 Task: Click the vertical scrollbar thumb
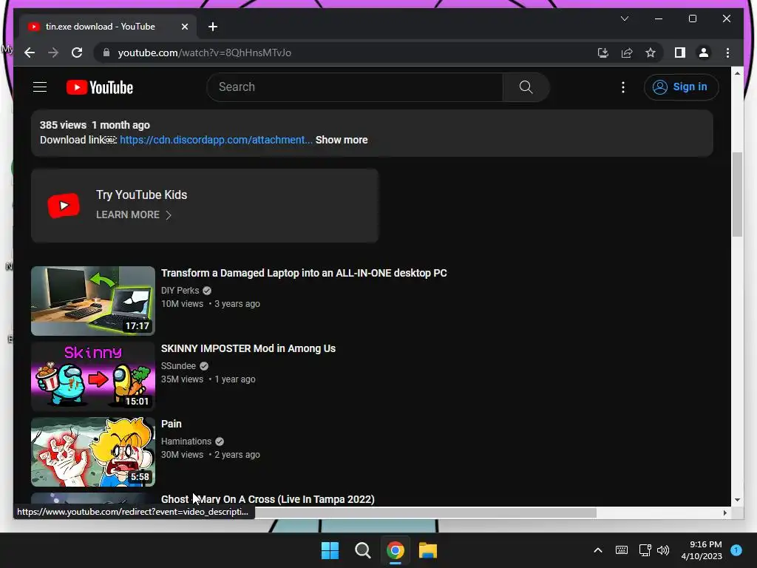coord(737,195)
